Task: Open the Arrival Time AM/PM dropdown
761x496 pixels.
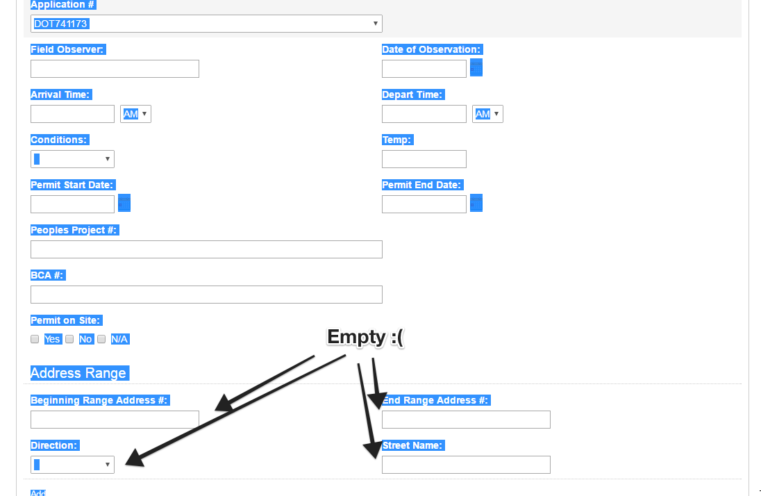Action: click(x=135, y=114)
